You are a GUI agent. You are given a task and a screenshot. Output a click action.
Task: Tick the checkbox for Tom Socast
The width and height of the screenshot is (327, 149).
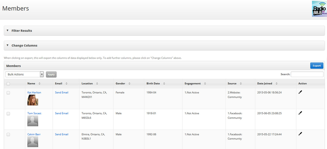point(8,114)
